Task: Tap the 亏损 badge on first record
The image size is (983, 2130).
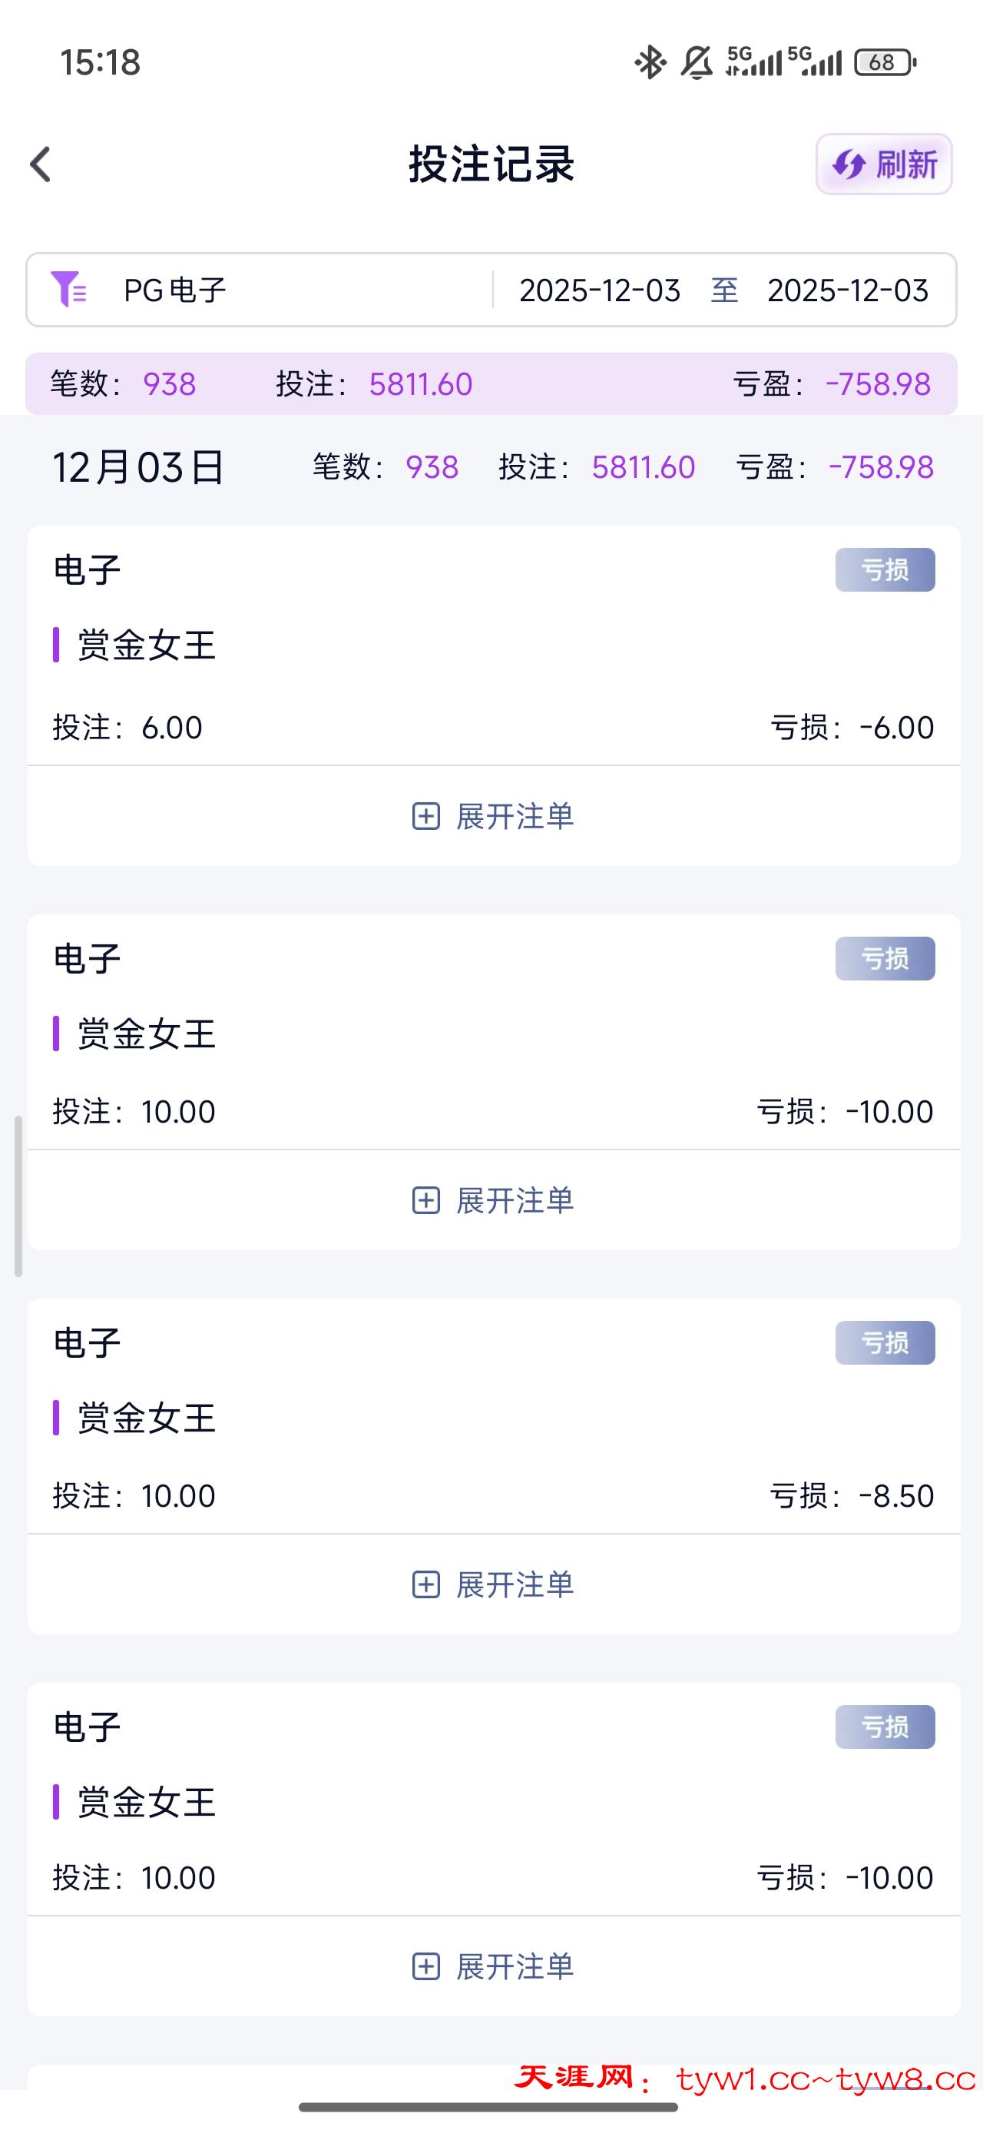Action: tap(885, 569)
